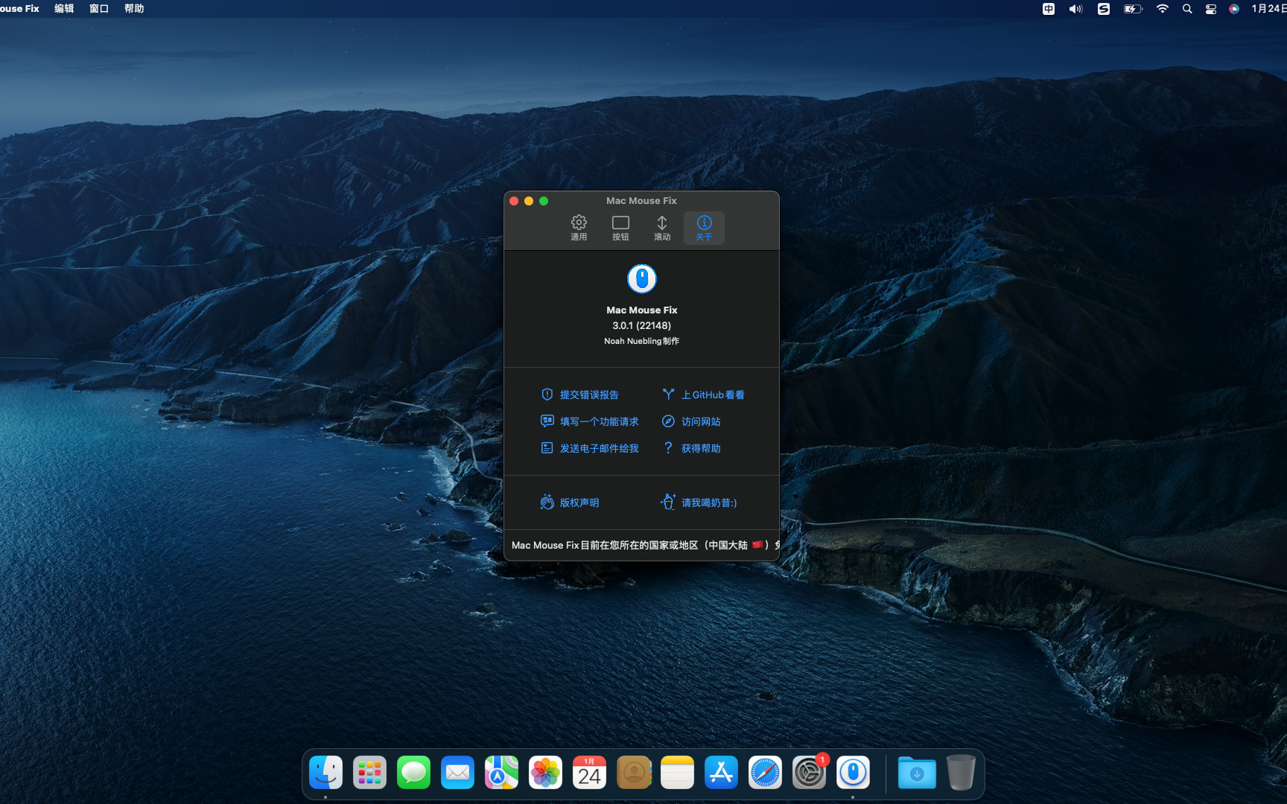The width and height of the screenshot is (1287, 804).
Task: Open Notes from the Dock
Action: (677, 773)
